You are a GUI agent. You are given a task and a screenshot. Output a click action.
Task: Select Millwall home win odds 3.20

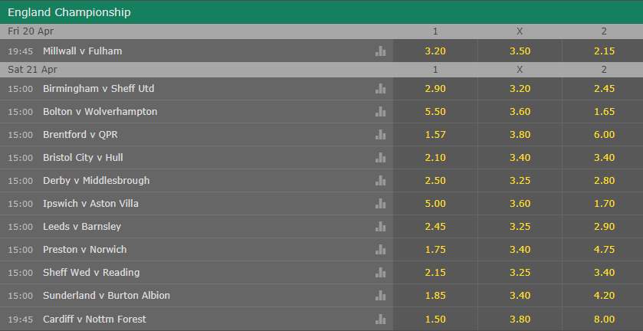(435, 51)
